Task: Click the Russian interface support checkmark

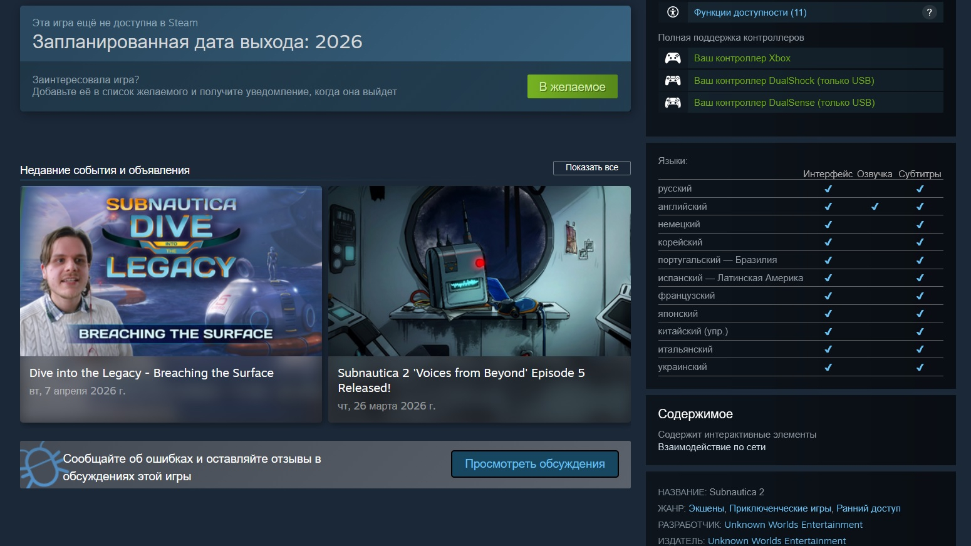Action: point(828,188)
